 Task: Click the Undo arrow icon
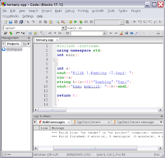point(28,22)
